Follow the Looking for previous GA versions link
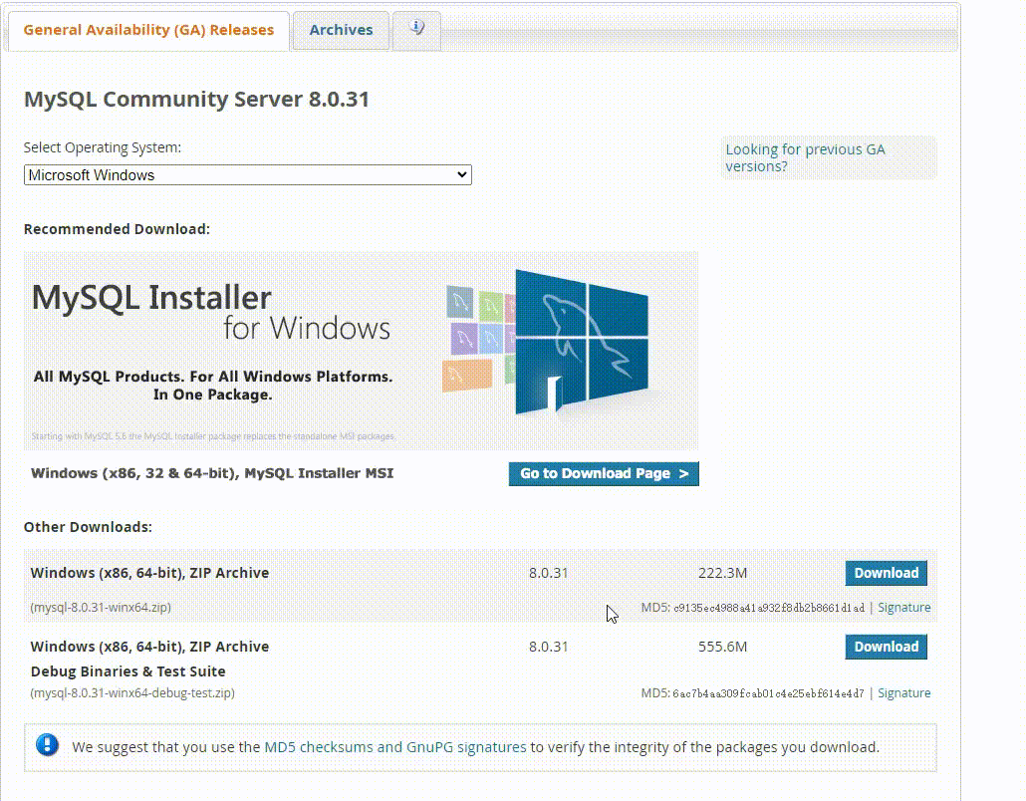Image resolution: width=1026 pixels, height=801 pixels. tap(805, 157)
